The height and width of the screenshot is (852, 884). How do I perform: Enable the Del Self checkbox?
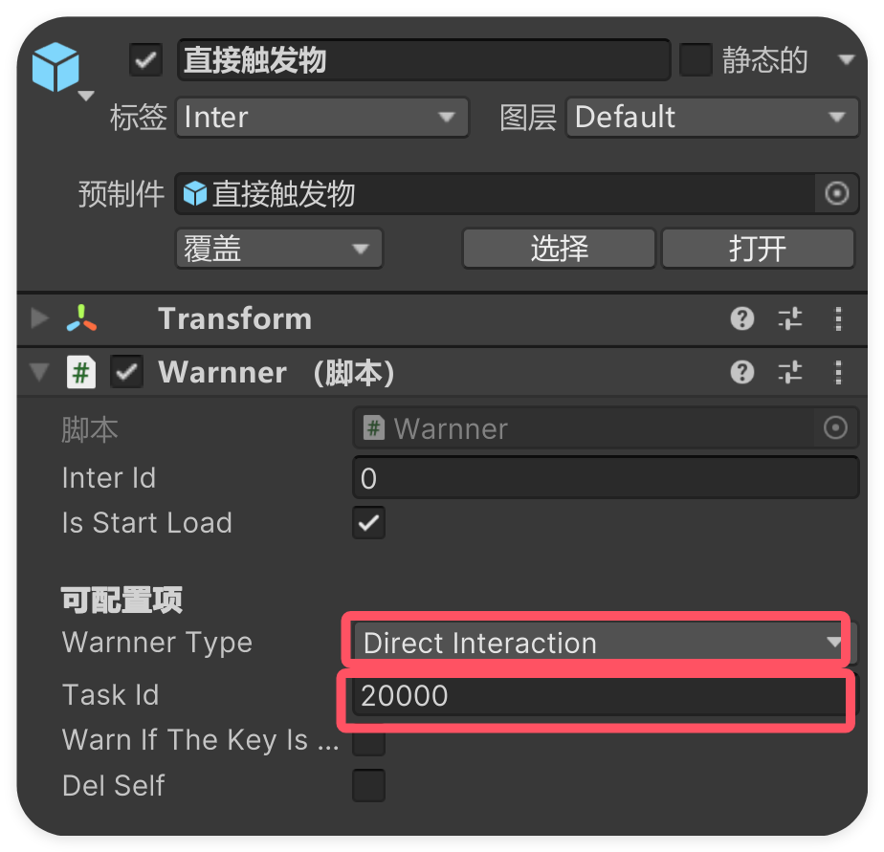pyautogui.click(x=369, y=786)
